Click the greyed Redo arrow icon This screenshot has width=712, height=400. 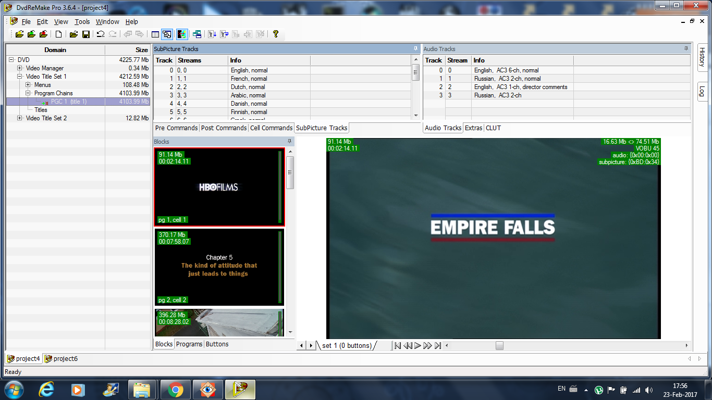click(113, 34)
